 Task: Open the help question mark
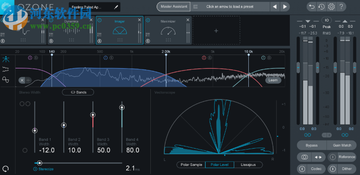341,7
